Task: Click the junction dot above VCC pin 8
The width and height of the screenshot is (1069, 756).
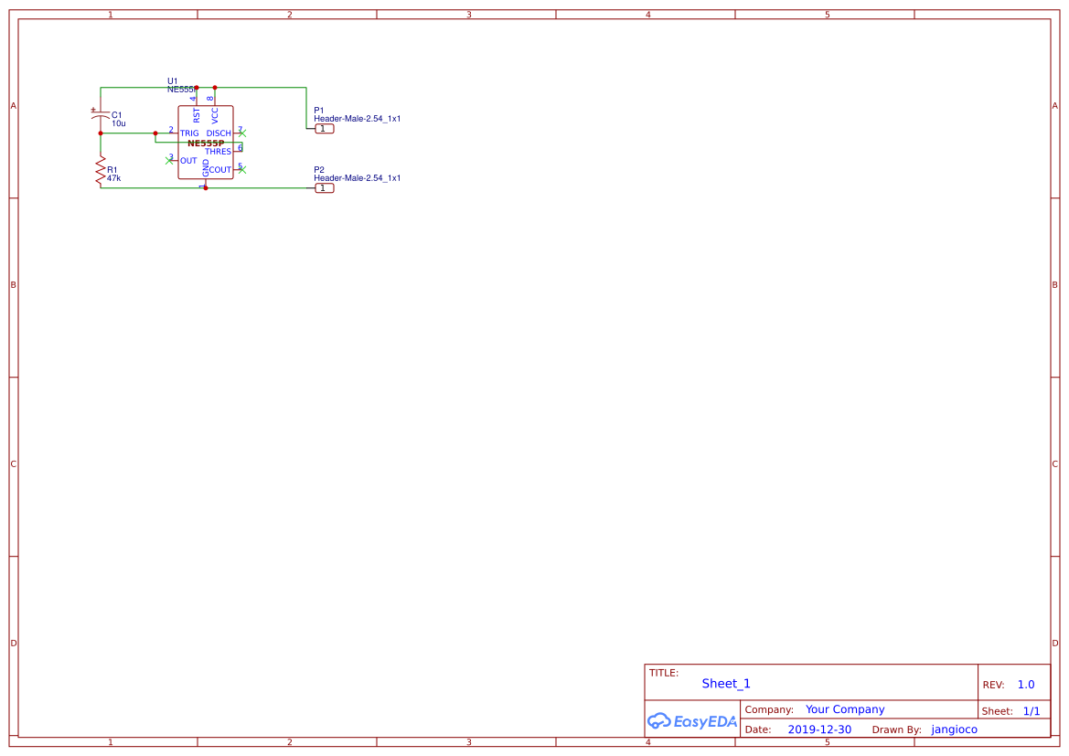Action: 214,87
